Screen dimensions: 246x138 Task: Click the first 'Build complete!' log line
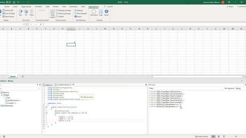166,96
